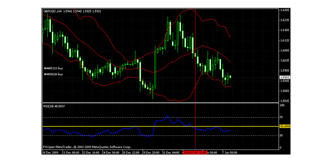Click the 24 Dec 00:00 time label
This screenshot has width=332, height=162.
click(x=111, y=152)
